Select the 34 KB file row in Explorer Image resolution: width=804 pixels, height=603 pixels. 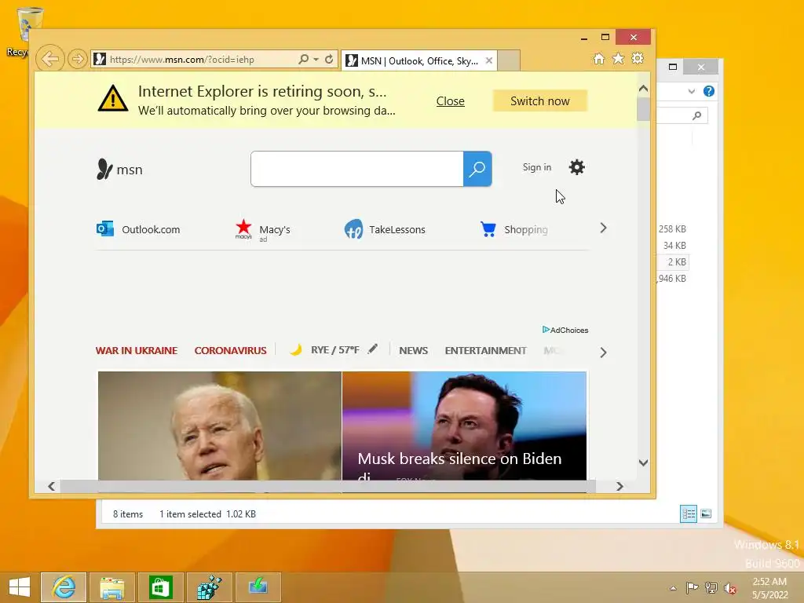[x=673, y=246]
